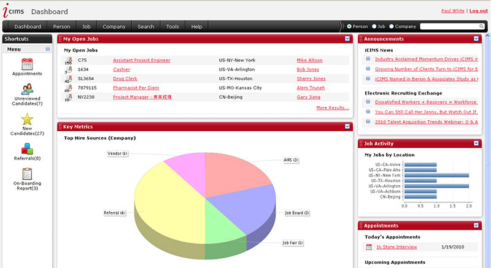491x268 pixels.
Task: Click the candidate icon beside job C75
Action: point(69,60)
